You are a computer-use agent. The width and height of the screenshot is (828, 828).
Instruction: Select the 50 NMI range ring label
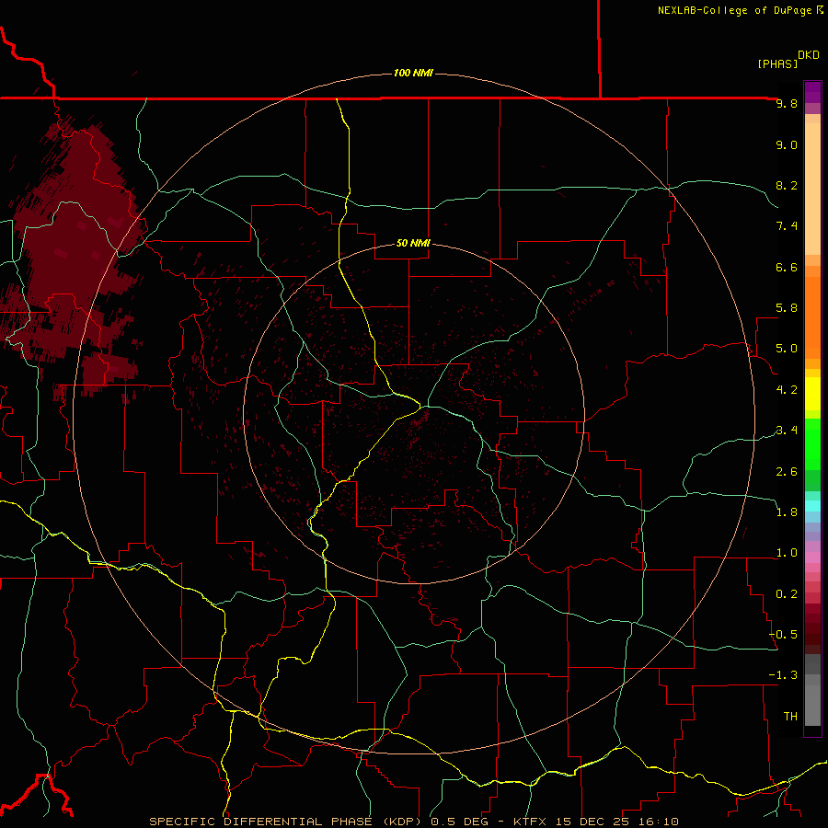click(413, 243)
